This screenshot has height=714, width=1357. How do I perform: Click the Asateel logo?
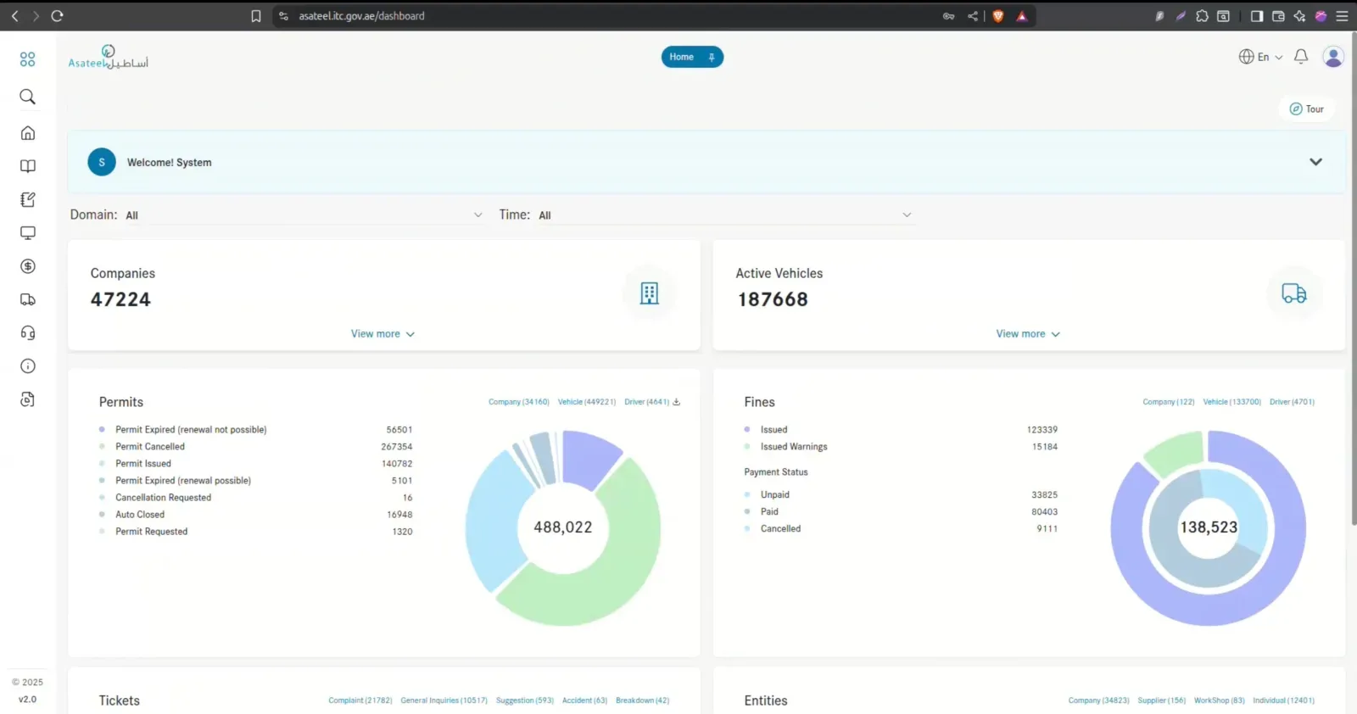point(108,58)
